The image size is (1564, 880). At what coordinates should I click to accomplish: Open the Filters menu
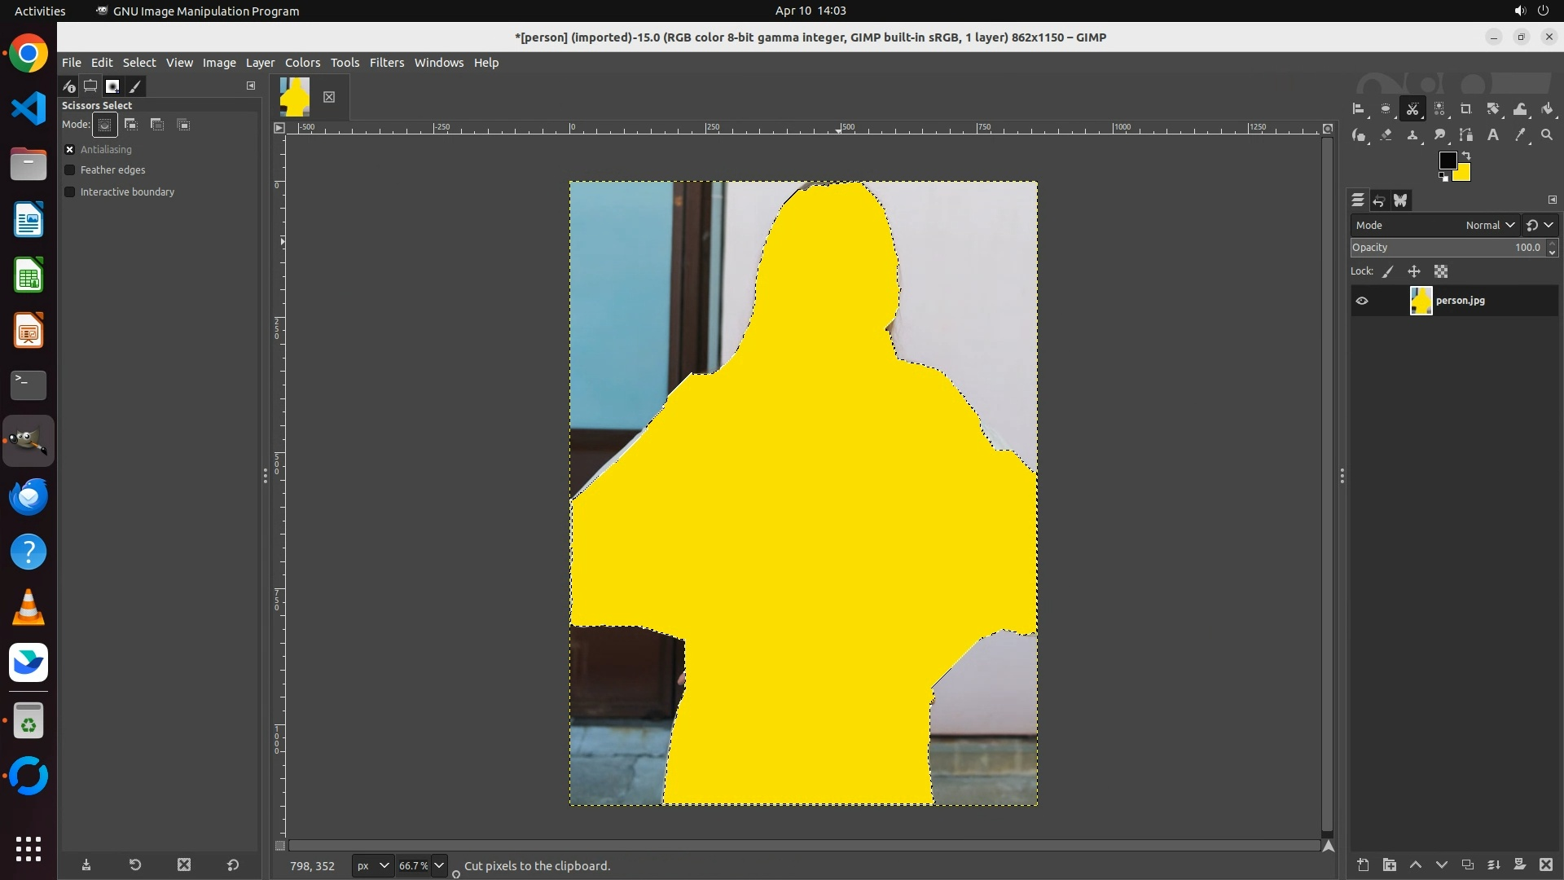click(x=386, y=63)
